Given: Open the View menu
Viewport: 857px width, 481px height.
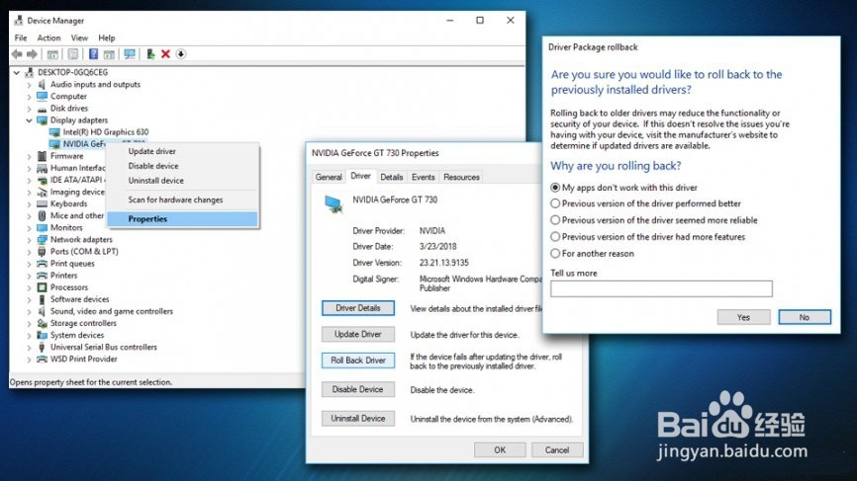Looking at the screenshot, I should click(79, 38).
